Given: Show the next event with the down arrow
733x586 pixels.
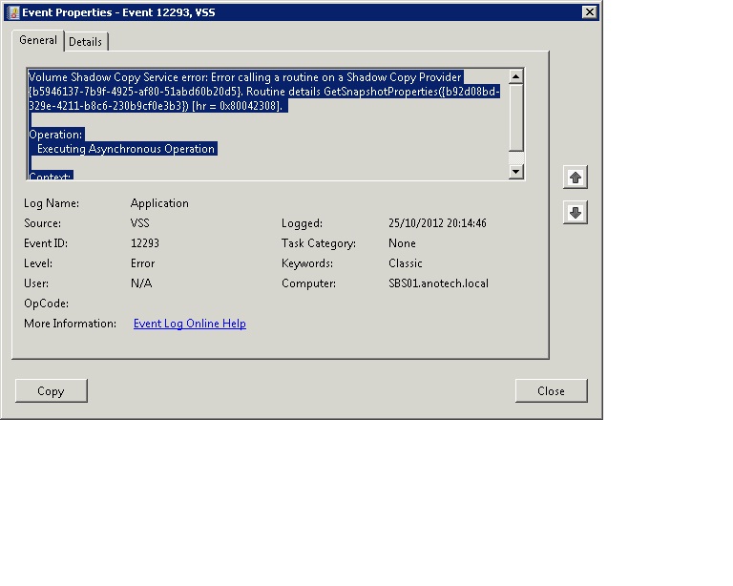Looking at the screenshot, I should coord(575,213).
